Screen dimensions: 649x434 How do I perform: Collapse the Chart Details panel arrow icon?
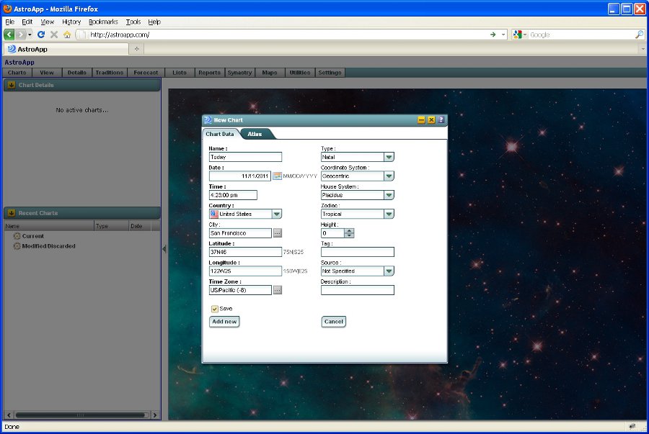pyautogui.click(x=12, y=85)
